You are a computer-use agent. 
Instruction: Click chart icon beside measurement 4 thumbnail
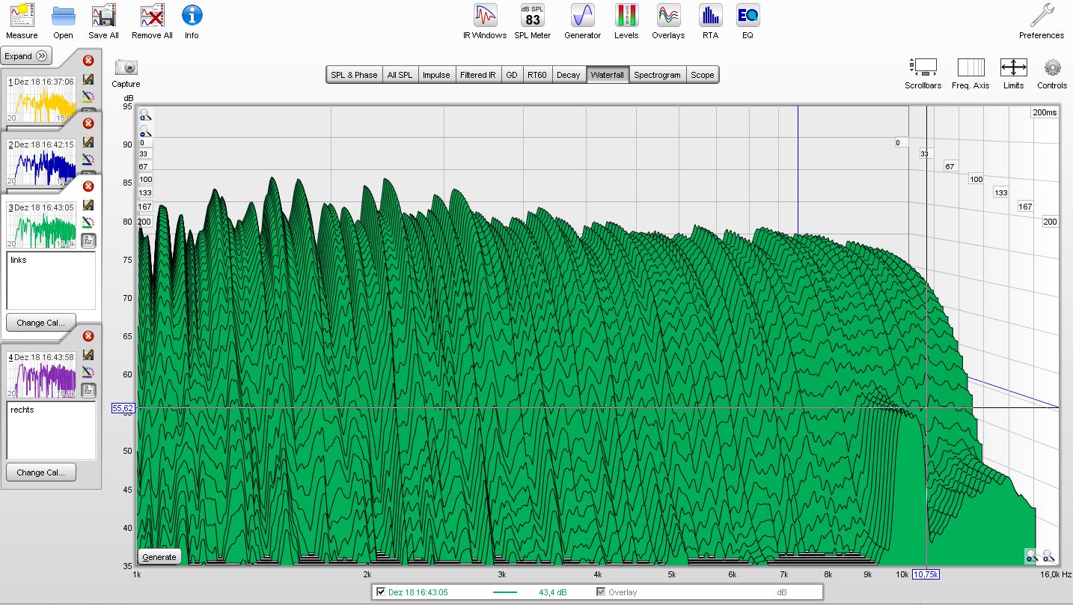point(88,354)
